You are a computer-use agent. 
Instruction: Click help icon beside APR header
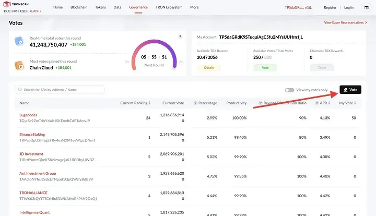[x=317, y=103]
